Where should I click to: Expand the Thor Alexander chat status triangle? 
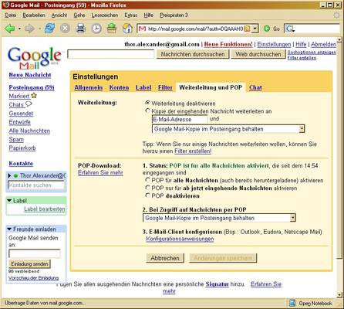[9, 175]
